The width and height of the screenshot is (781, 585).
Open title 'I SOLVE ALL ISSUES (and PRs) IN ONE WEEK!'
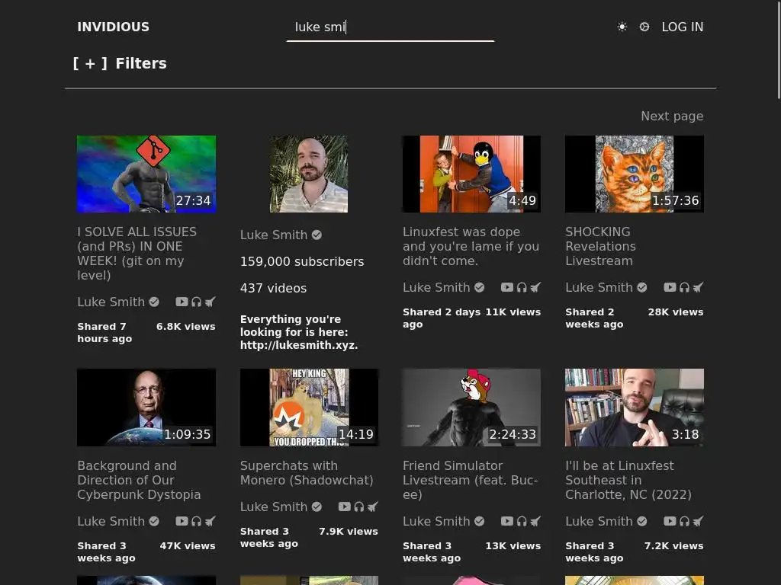point(137,253)
